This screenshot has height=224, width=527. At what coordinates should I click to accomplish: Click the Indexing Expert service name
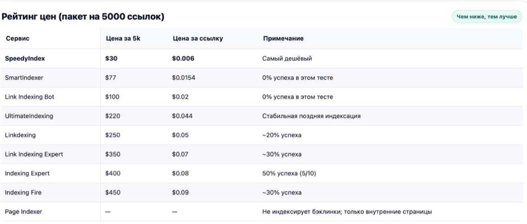(27, 174)
